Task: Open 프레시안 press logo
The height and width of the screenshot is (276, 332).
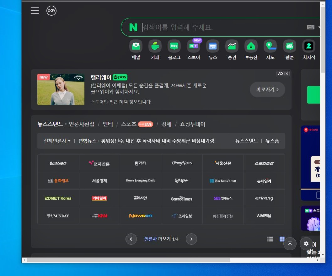Action: (141, 198)
